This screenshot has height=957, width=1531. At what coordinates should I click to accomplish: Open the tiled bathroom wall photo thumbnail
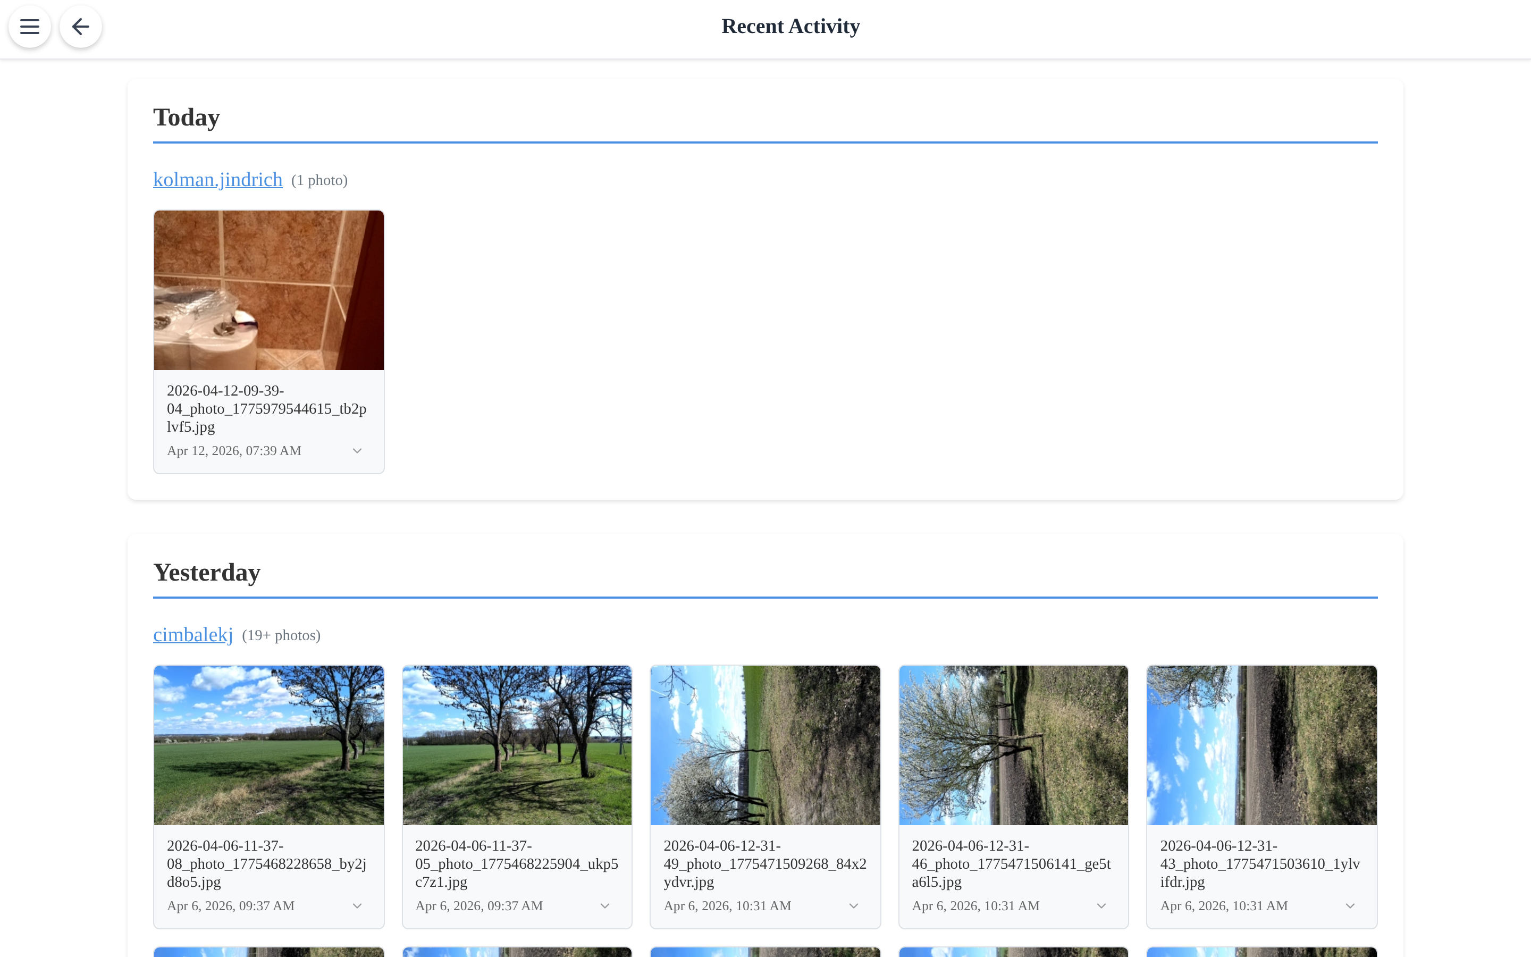click(269, 290)
